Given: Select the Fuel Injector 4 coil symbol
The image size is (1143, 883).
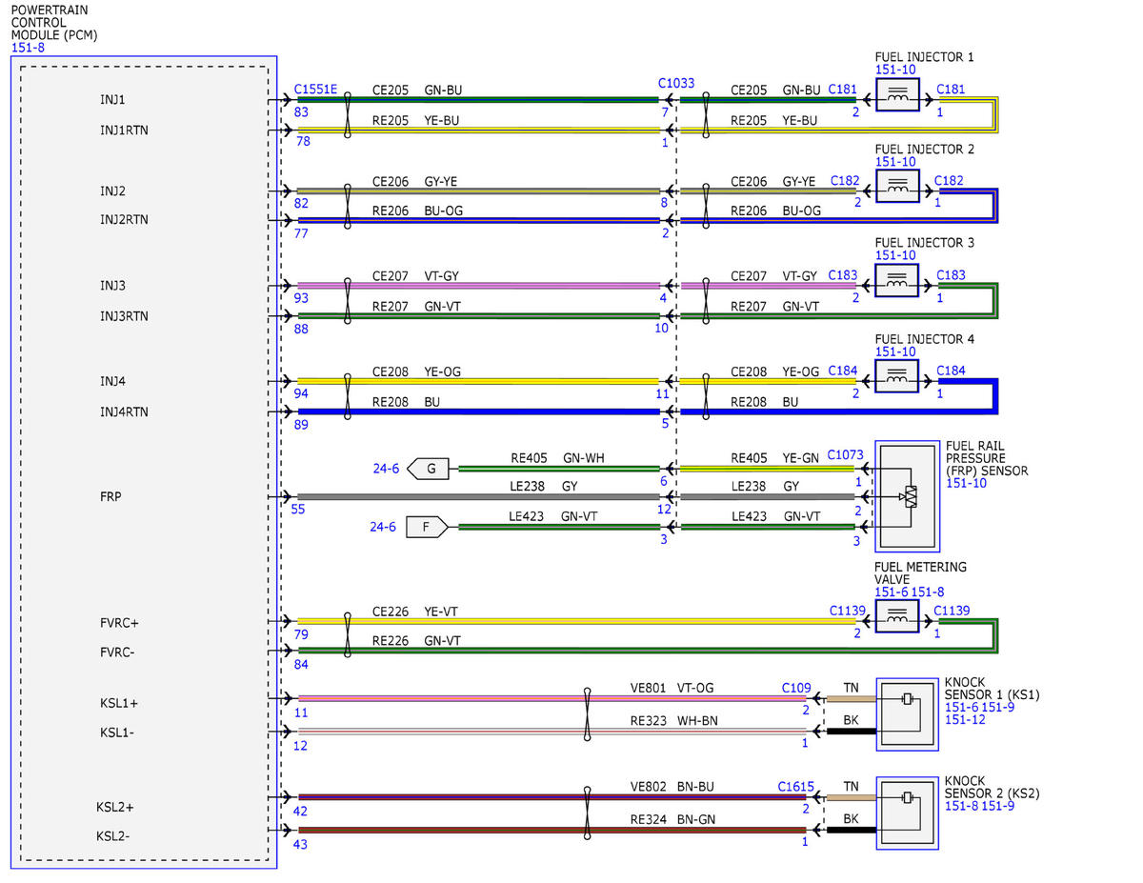Looking at the screenshot, I should click(896, 377).
